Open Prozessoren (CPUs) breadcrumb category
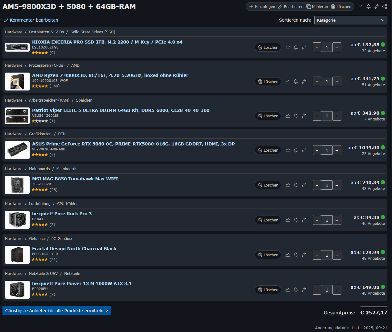The width and height of the screenshot is (392, 332). pos(47,65)
